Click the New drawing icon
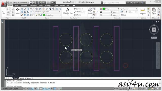162x91 pixels. (x=31, y=3)
